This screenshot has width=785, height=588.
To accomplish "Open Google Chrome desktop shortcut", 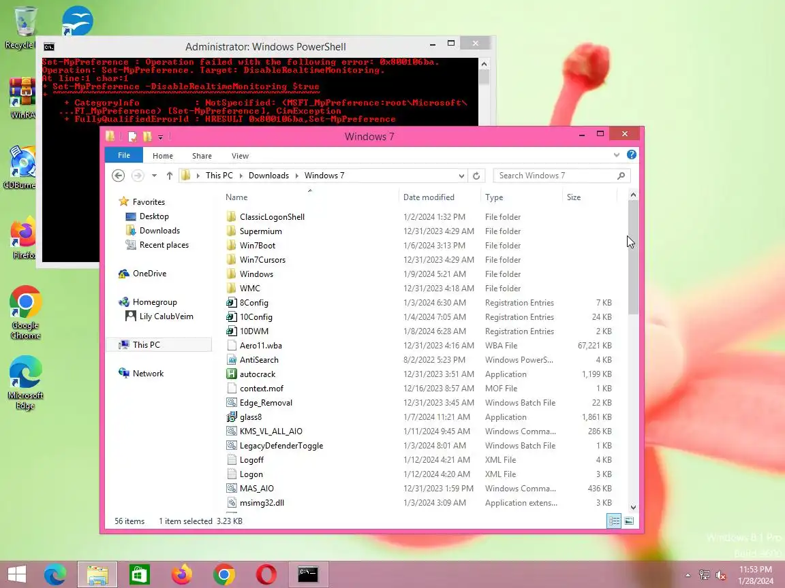I will tap(25, 312).
